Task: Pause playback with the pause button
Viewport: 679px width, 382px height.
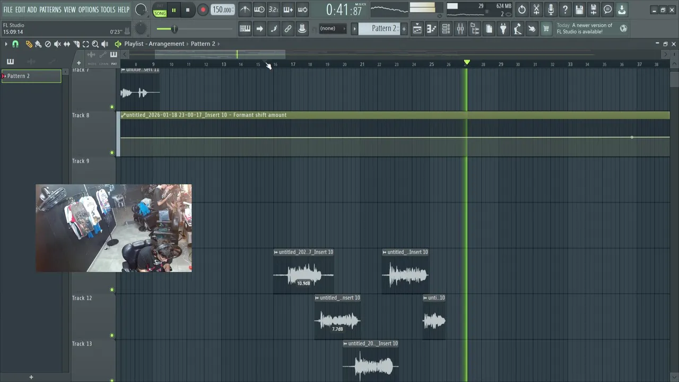Action: click(x=173, y=10)
